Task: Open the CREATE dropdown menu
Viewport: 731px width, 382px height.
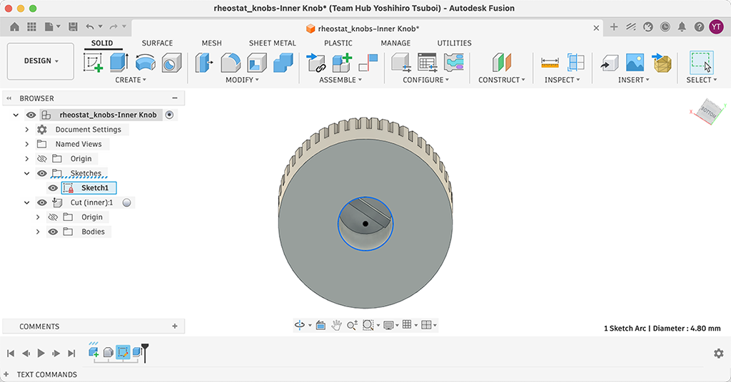Action: click(131, 80)
